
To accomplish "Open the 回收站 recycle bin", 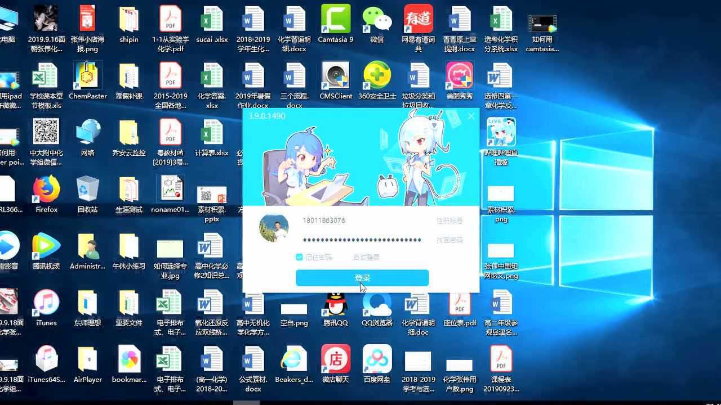I will pyautogui.click(x=88, y=195).
